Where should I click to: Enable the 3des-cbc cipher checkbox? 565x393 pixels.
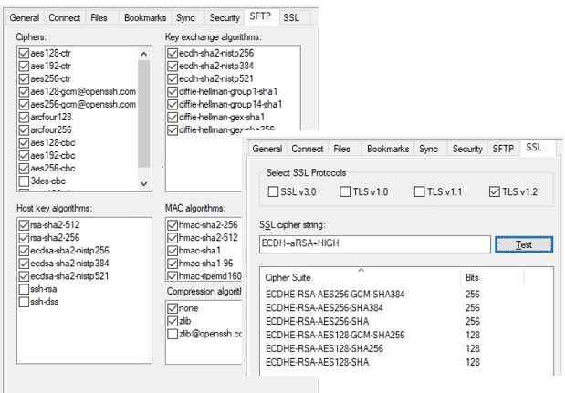tap(24, 181)
